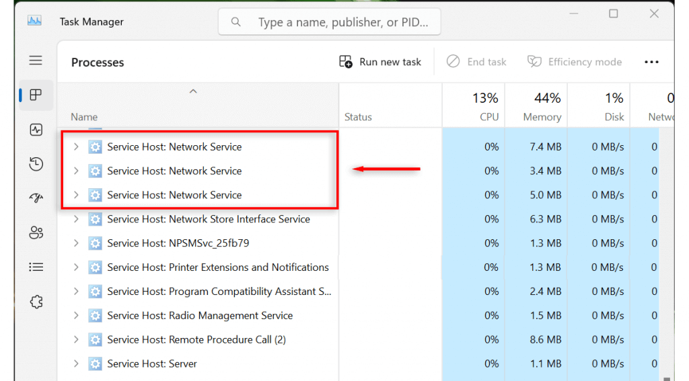Select Service Host: Radio Management Service row
Viewport: 689px width, 381px height.
click(x=200, y=316)
